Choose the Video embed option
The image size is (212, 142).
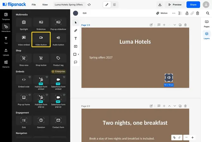pos(24,40)
